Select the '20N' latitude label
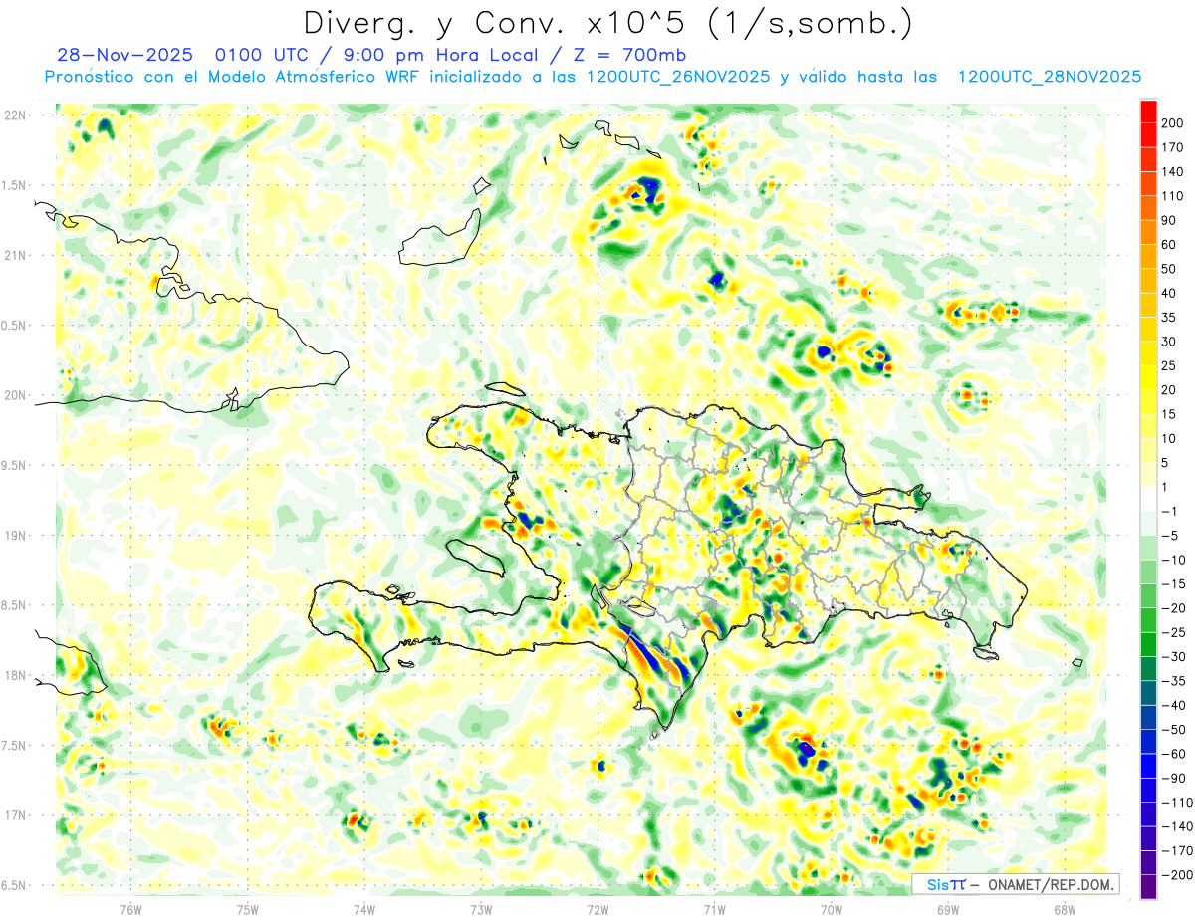The image size is (1195, 923). pyautogui.click(x=14, y=395)
